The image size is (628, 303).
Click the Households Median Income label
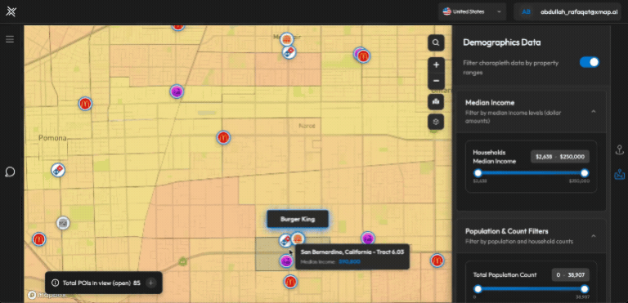click(495, 157)
